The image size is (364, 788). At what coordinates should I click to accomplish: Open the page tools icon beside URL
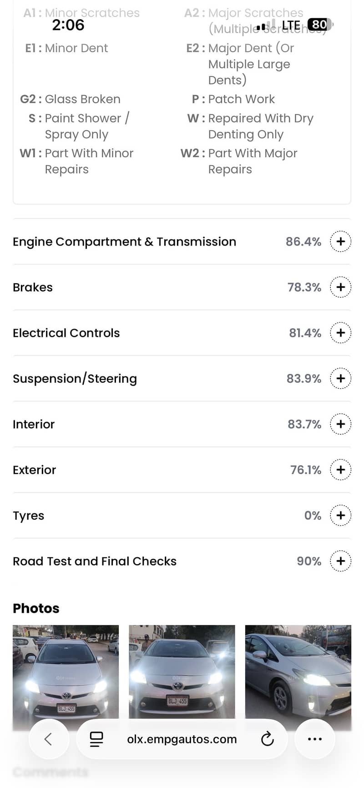click(x=96, y=739)
